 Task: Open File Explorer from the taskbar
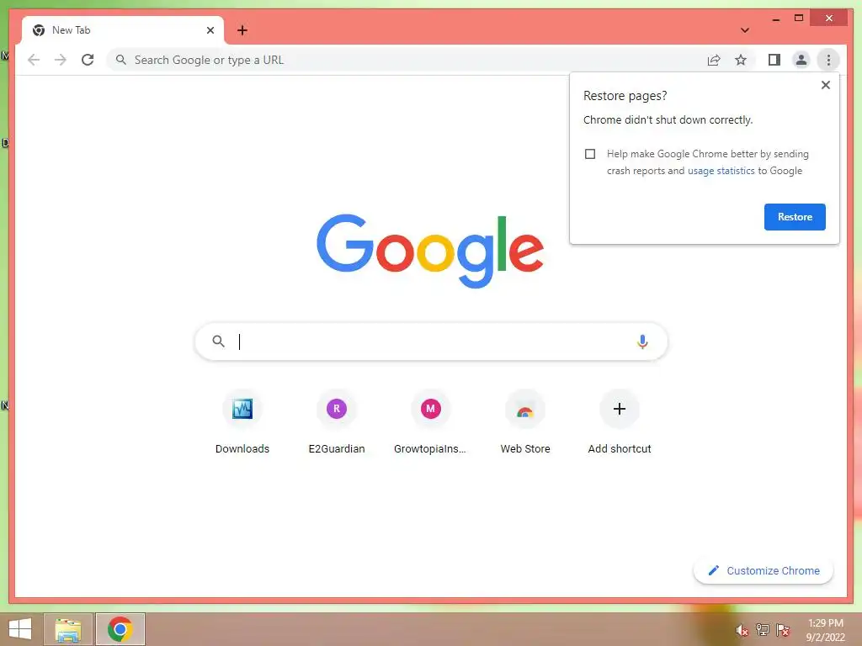pos(67,629)
